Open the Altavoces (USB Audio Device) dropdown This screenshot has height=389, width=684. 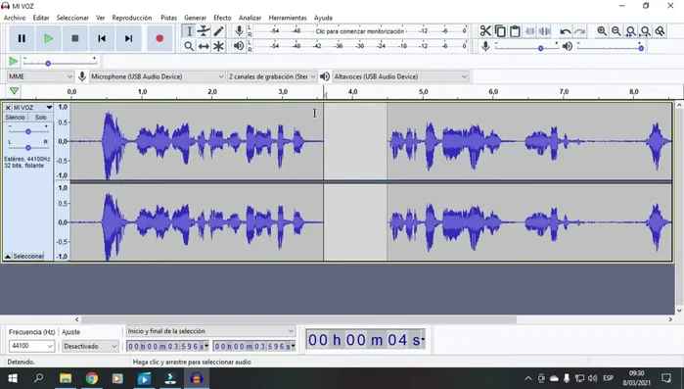pyautogui.click(x=400, y=76)
